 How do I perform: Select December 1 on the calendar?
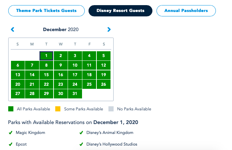point(46,56)
